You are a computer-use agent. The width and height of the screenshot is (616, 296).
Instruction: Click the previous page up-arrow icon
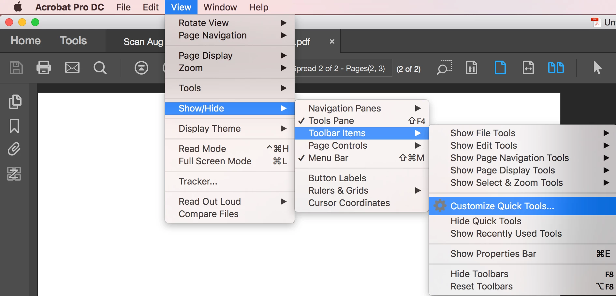click(x=141, y=68)
